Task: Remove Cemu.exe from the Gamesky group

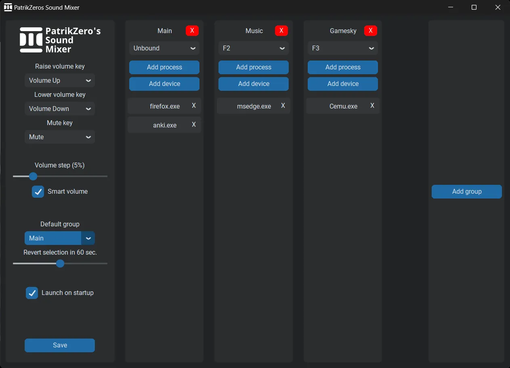Action: click(372, 106)
